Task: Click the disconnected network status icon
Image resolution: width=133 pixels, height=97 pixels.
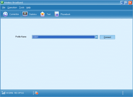Action: click(36, 93)
